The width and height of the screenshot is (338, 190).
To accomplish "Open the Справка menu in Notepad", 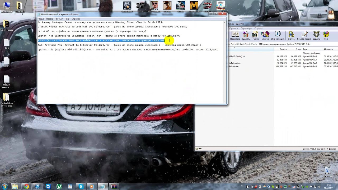I will pyautogui.click(x=76, y=19).
